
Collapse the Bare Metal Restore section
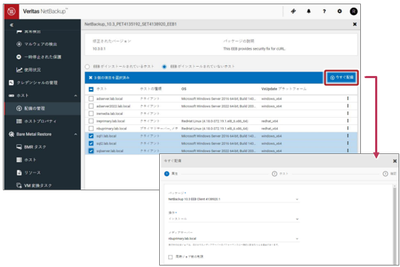[75, 134]
